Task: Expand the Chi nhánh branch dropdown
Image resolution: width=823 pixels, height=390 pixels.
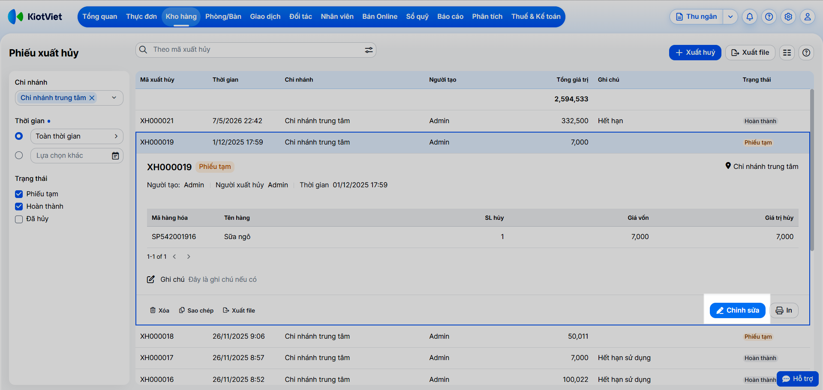Action: click(x=114, y=98)
